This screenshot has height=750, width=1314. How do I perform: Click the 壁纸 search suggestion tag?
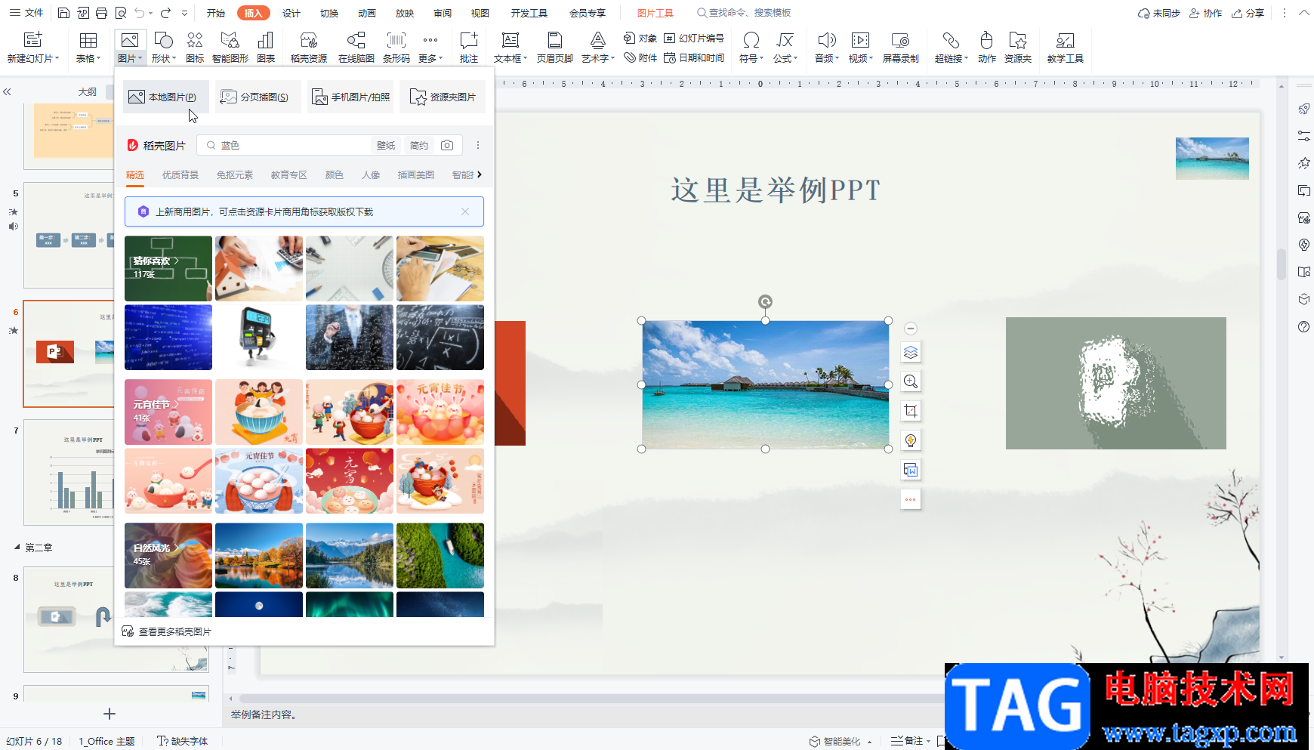(386, 145)
